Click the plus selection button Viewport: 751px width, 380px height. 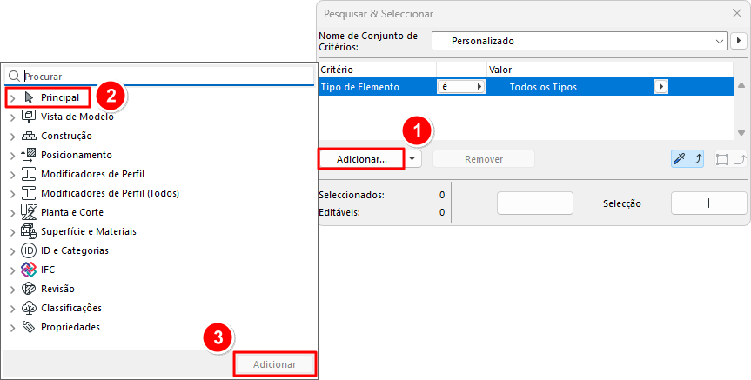pos(709,203)
